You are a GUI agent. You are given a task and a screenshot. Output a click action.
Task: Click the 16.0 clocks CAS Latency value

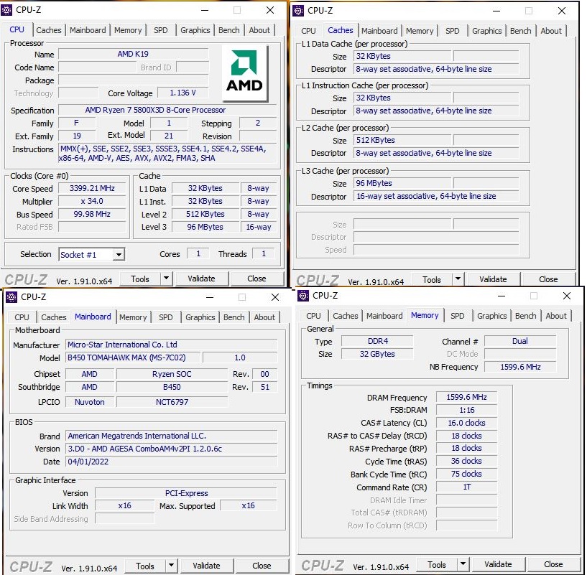pyautogui.click(x=466, y=423)
